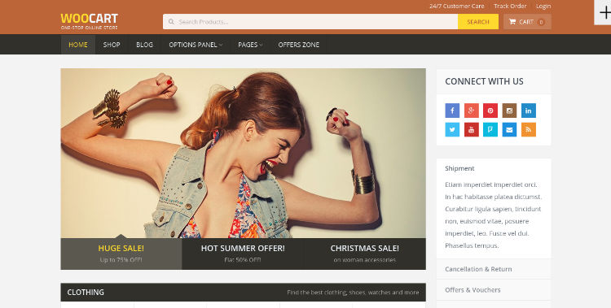Screen dimensions: 611x308
Task: Open the Cart button
Action: pyautogui.click(x=527, y=22)
